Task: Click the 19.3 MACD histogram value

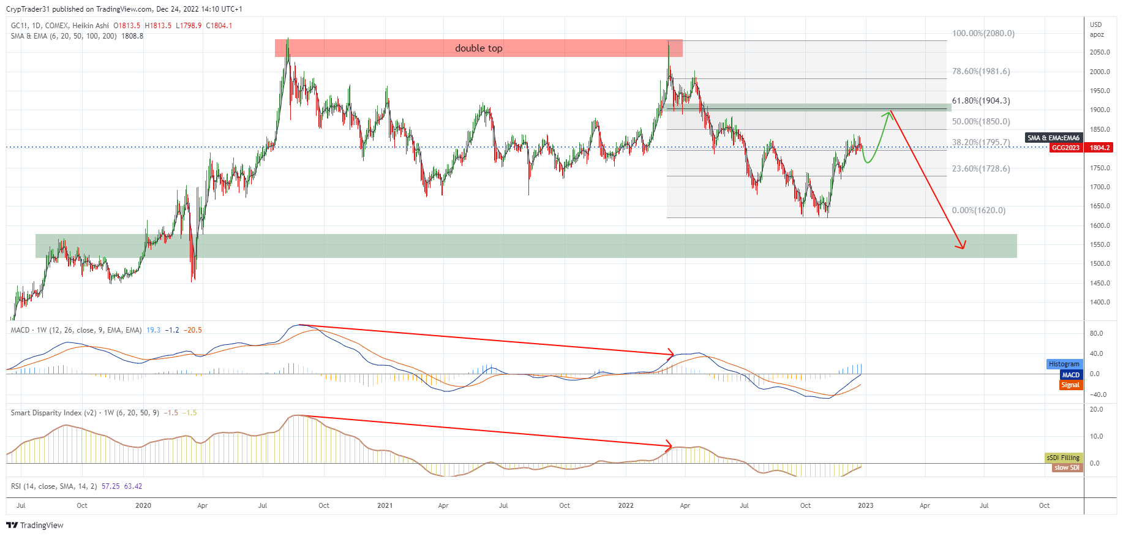Action: coord(154,330)
